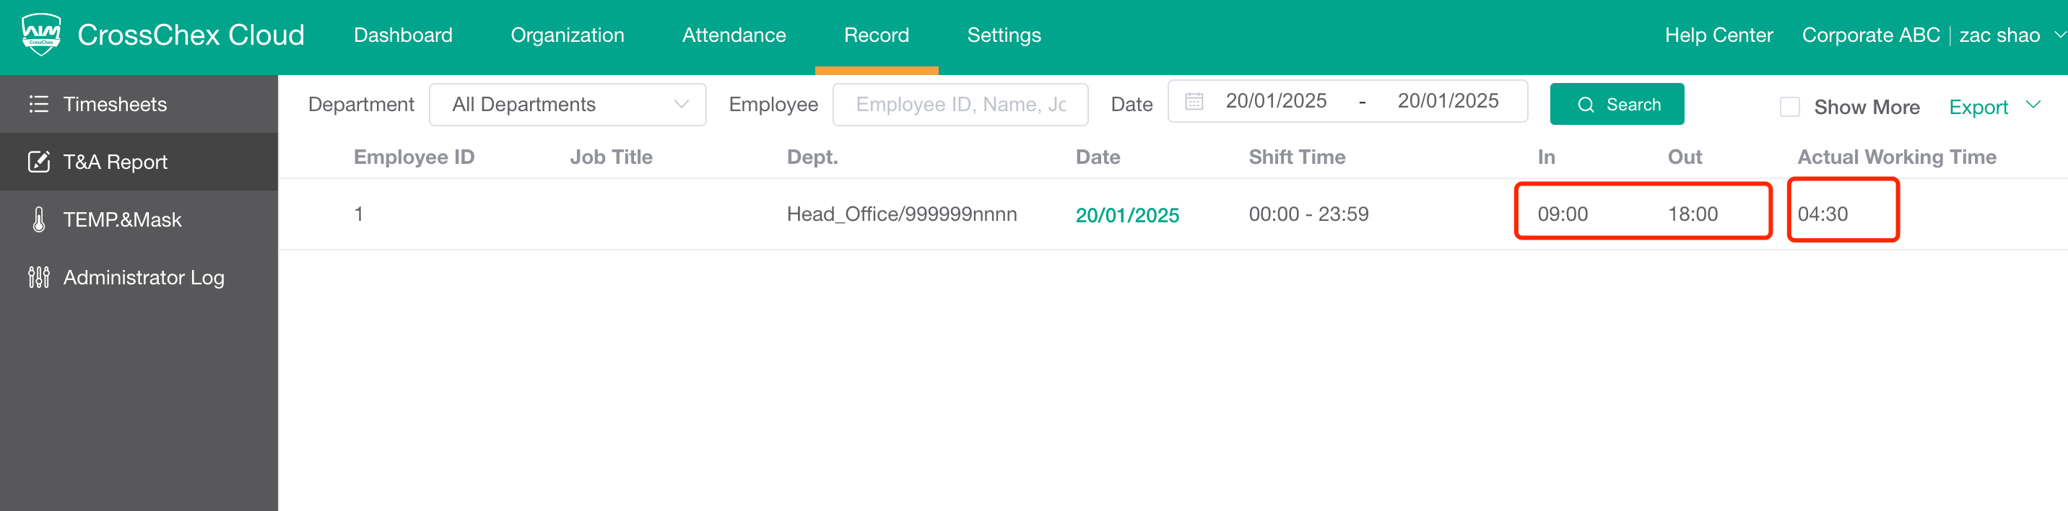Click the end date 20/01/2025 field
The height and width of the screenshot is (511, 2068).
1448,101
